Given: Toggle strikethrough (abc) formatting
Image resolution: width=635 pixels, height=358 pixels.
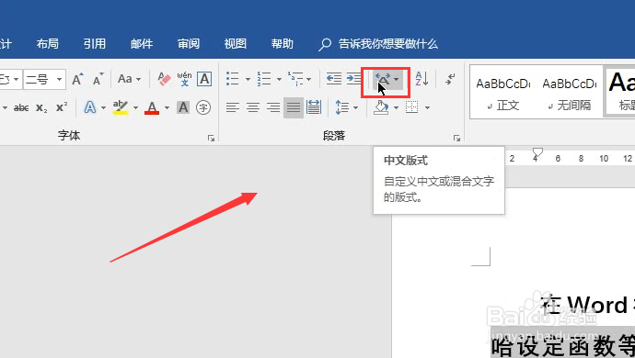Looking at the screenshot, I should click(x=21, y=108).
